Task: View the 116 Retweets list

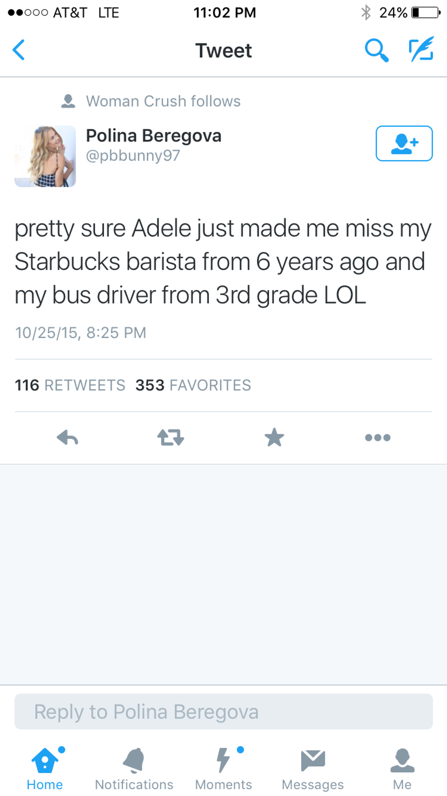Action: click(70, 385)
